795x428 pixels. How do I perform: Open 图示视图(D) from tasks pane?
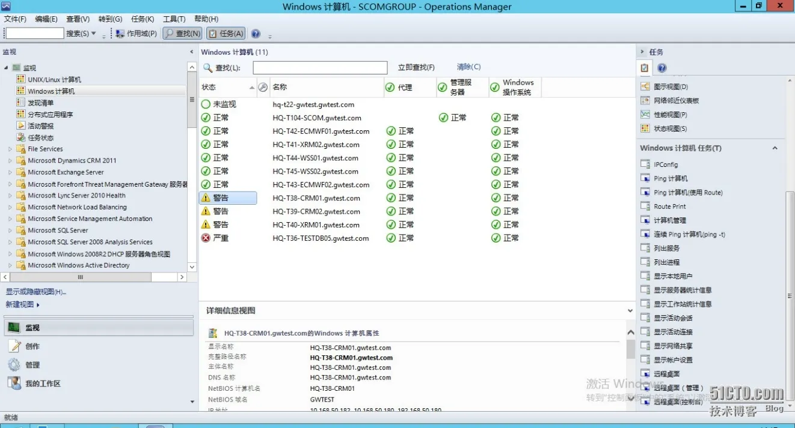click(671, 87)
